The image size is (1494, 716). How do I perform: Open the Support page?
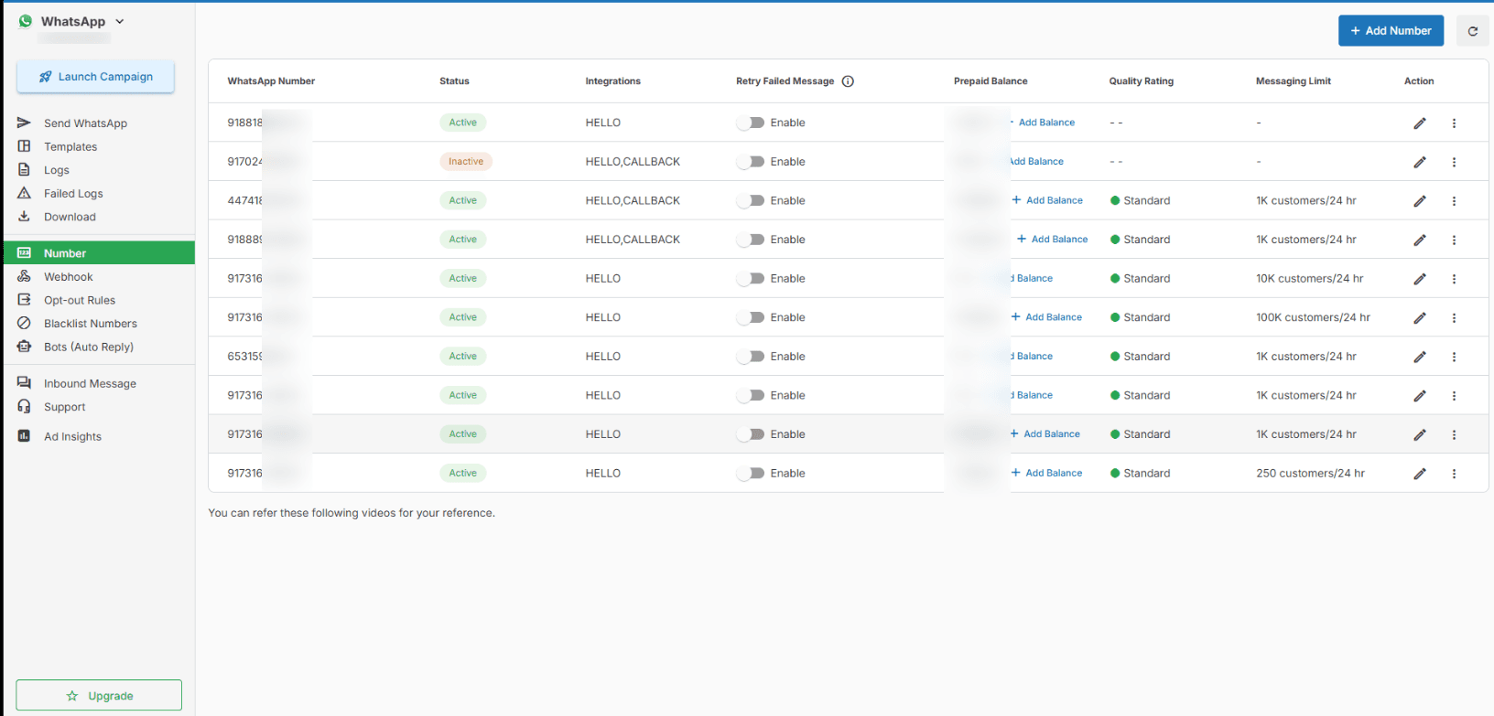[x=64, y=407]
